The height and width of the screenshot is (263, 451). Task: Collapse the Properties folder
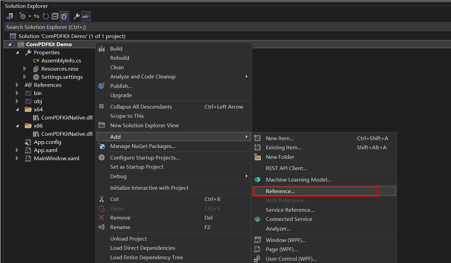coord(17,53)
